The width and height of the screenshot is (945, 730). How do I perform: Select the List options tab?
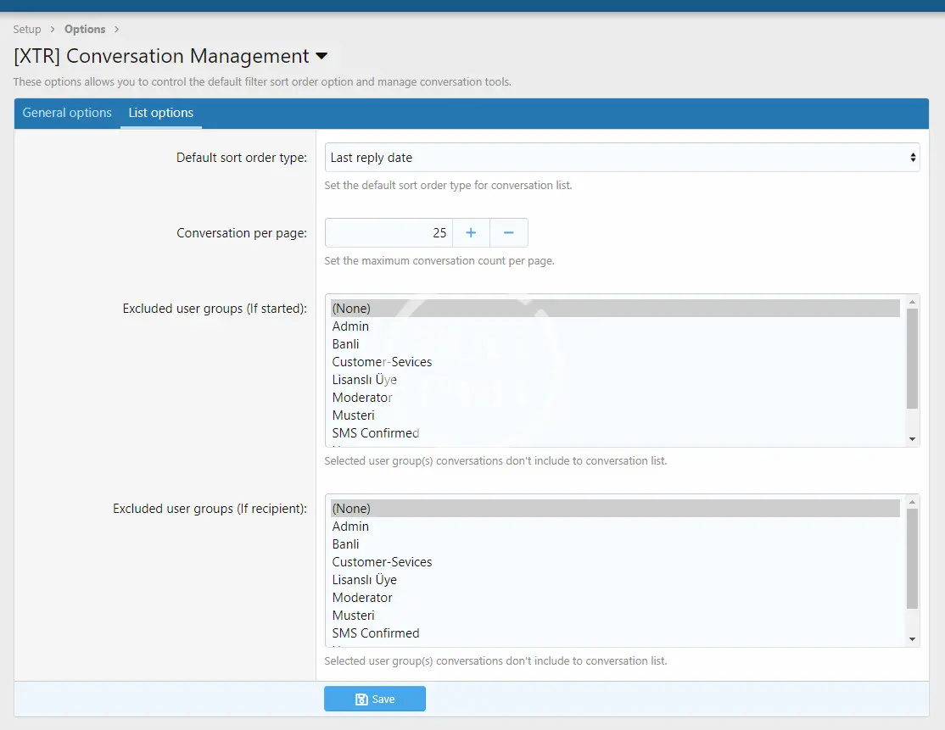pyautogui.click(x=161, y=113)
